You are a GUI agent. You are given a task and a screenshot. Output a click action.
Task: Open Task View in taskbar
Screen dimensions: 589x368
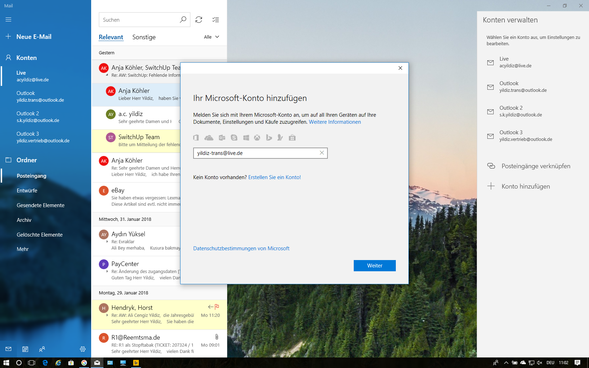click(32, 363)
